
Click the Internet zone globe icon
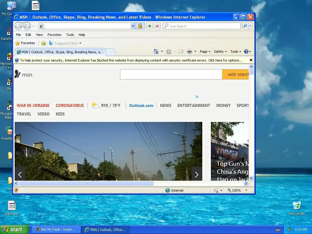click(168, 190)
